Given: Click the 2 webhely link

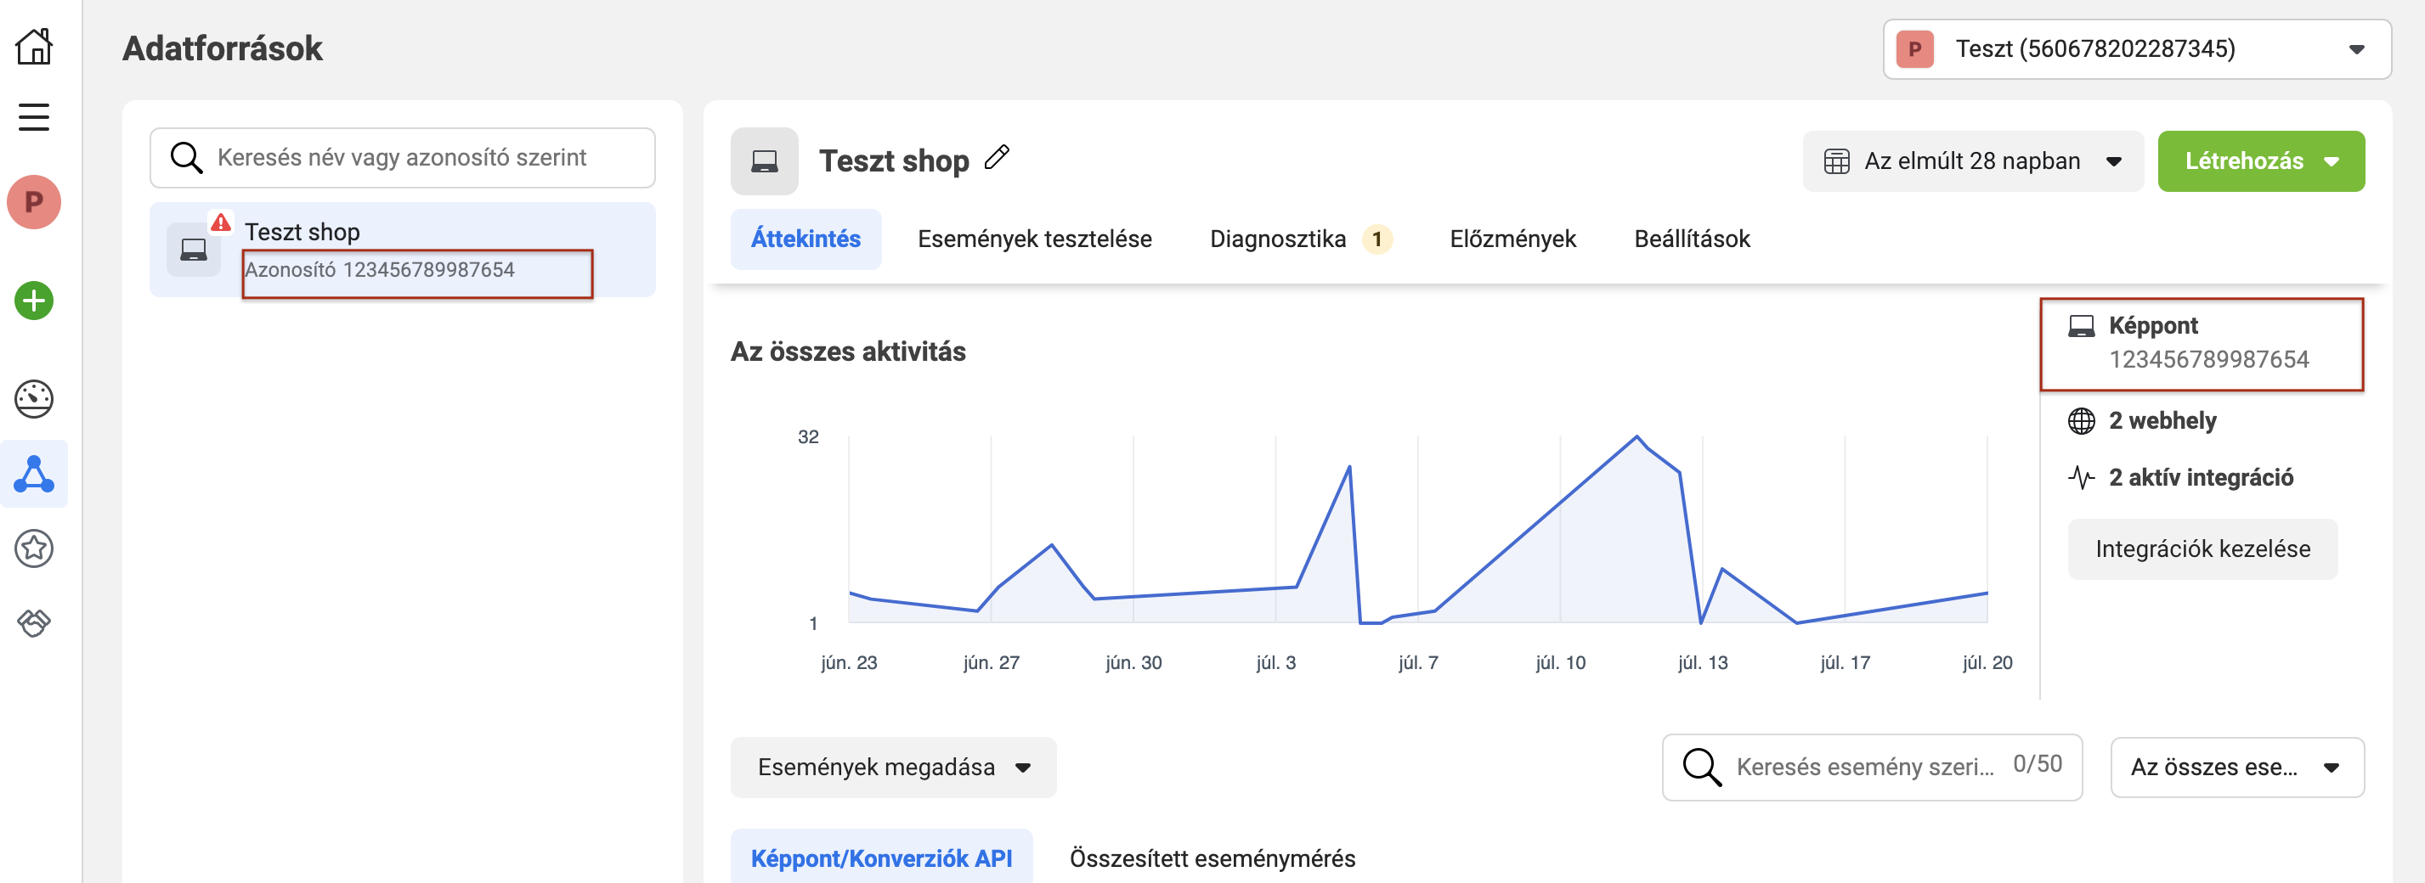Looking at the screenshot, I should (2162, 420).
